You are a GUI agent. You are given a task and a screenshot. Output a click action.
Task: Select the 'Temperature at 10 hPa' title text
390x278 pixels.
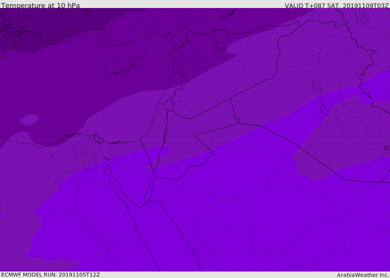point(40,5)
